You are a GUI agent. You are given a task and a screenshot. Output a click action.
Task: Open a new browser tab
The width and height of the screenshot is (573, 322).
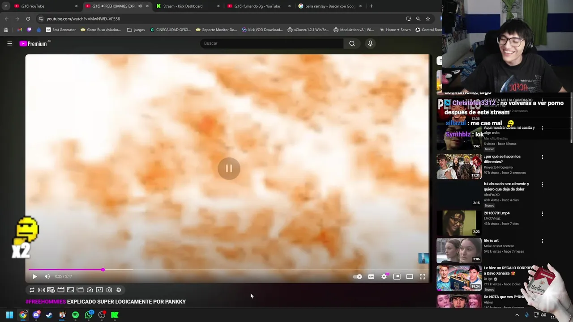[x=371, y=6]
